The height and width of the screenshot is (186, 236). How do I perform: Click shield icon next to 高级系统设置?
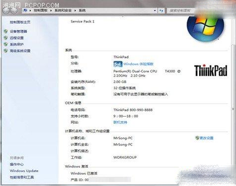coord(6,50)
